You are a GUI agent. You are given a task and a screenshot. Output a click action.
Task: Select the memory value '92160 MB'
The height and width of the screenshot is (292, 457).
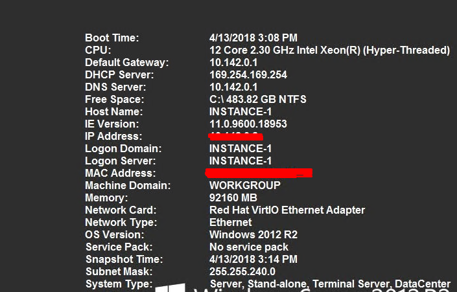pyautogui.click(x=233, y=197)
